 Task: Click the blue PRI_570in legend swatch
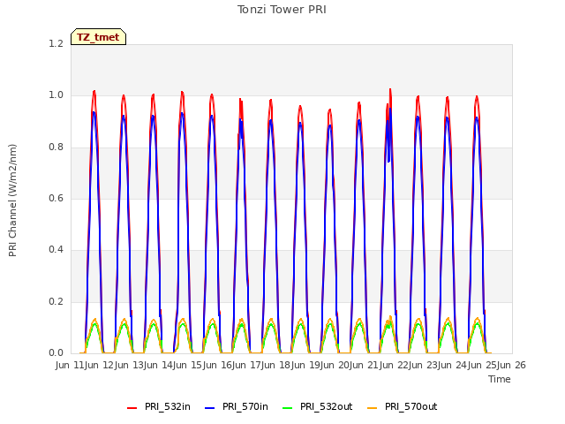coord(210,407)
